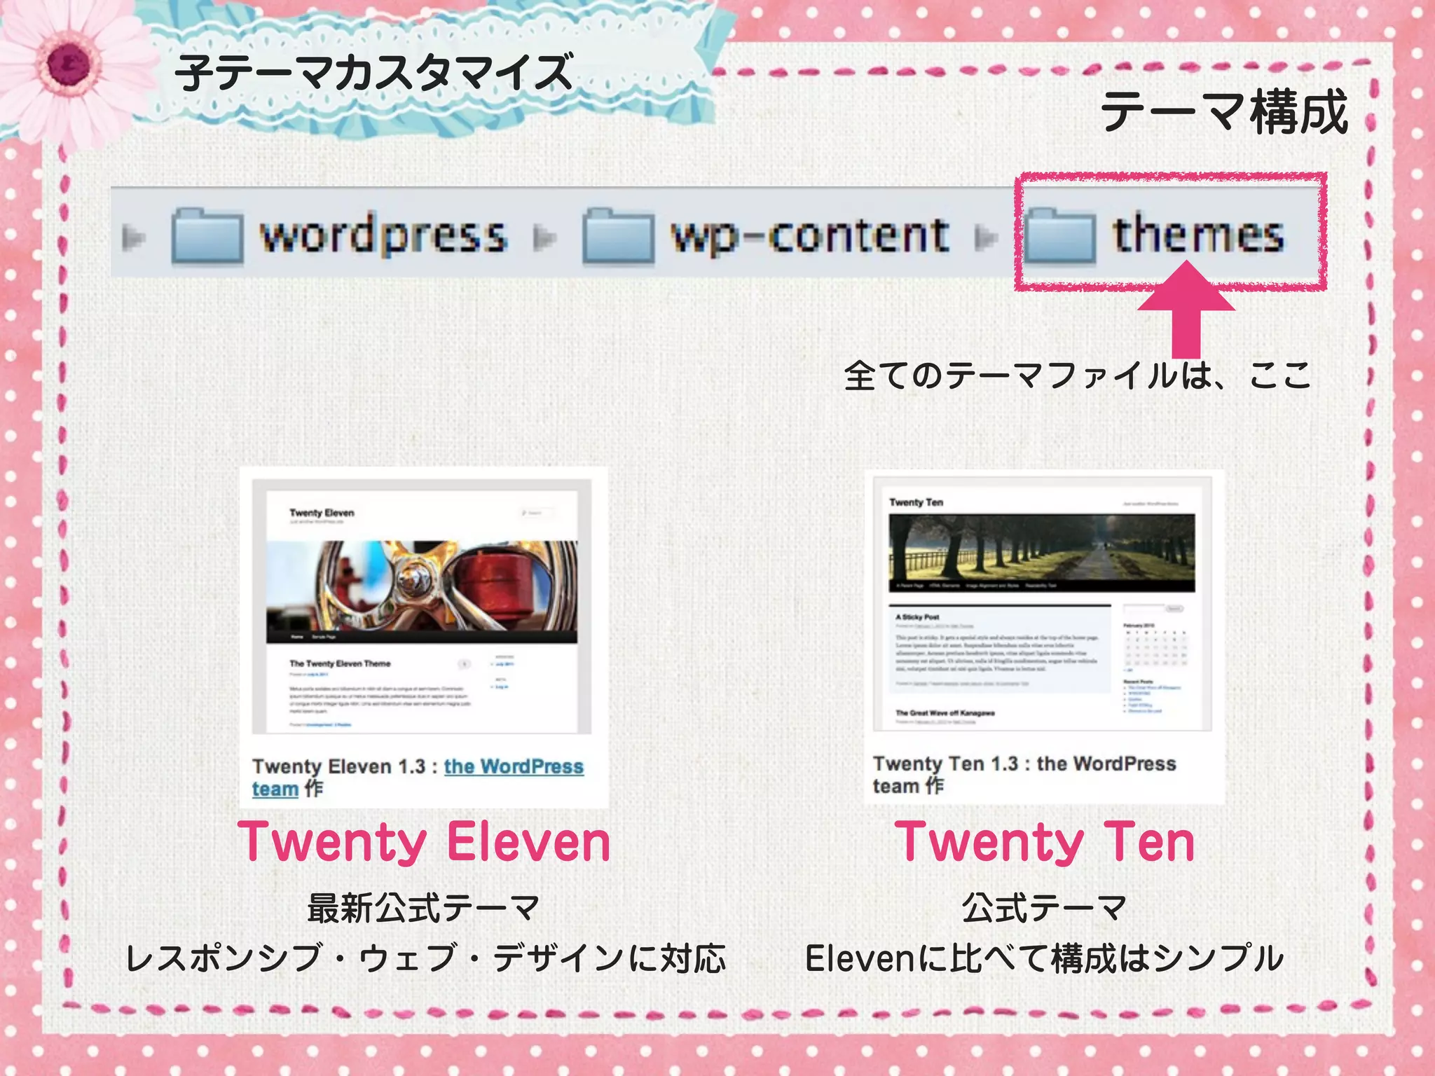Click the themes folder icon

[1059, 235]
